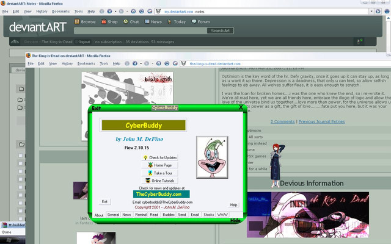Click the TheCyberBuddy.com banner link
This screenshot has height=244, width=391.
coord(161,194)
